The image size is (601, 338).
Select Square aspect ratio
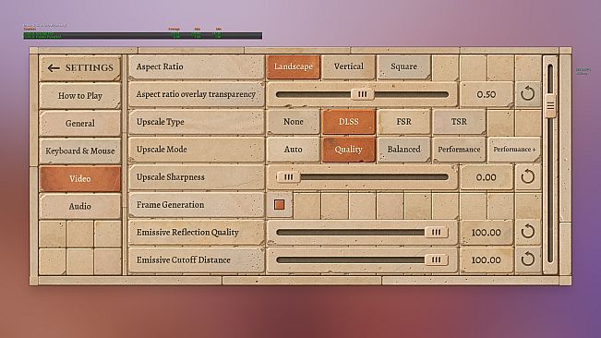403,66
